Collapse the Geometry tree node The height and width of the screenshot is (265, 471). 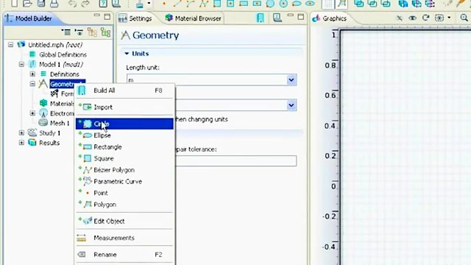(32, 84)
